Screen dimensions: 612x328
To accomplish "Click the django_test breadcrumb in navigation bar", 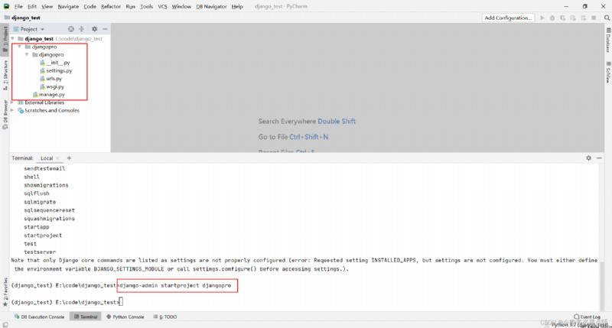I will coord(23,18).
